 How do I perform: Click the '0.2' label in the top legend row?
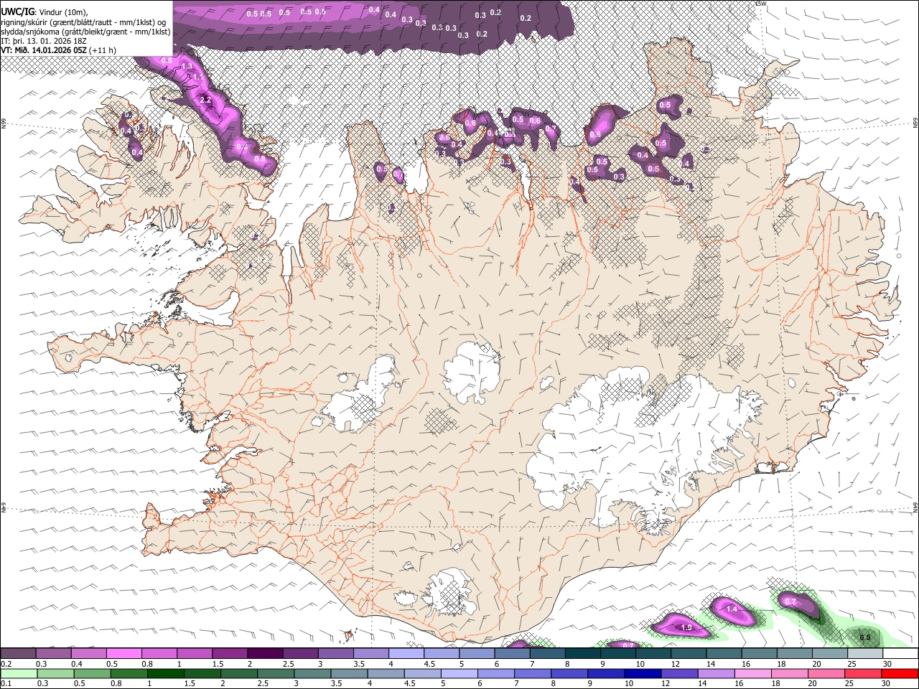click(x=6, y=664)
